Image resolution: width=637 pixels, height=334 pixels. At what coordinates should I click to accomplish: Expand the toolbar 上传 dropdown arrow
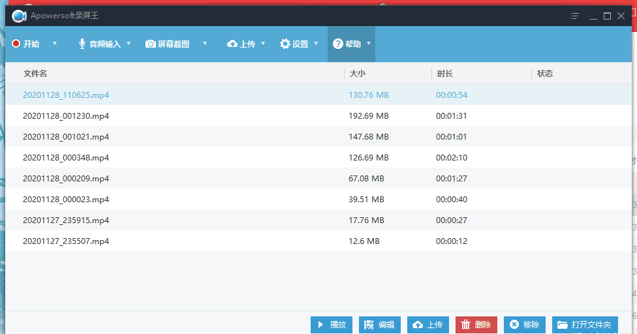pyautogui.click(x=263, y=43)
